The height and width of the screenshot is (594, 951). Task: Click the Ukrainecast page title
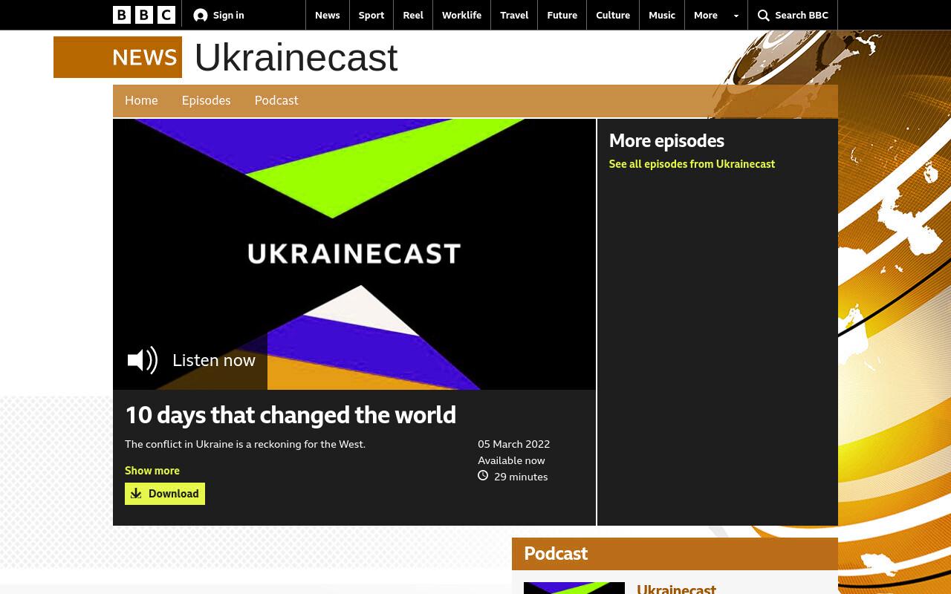point(296,57)
